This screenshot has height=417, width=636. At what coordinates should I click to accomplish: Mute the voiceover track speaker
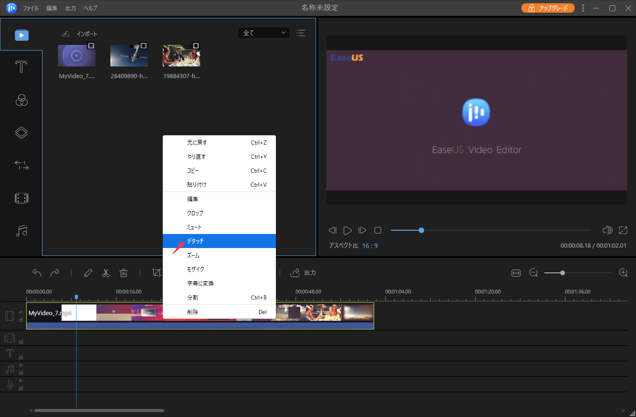point(21,380)
